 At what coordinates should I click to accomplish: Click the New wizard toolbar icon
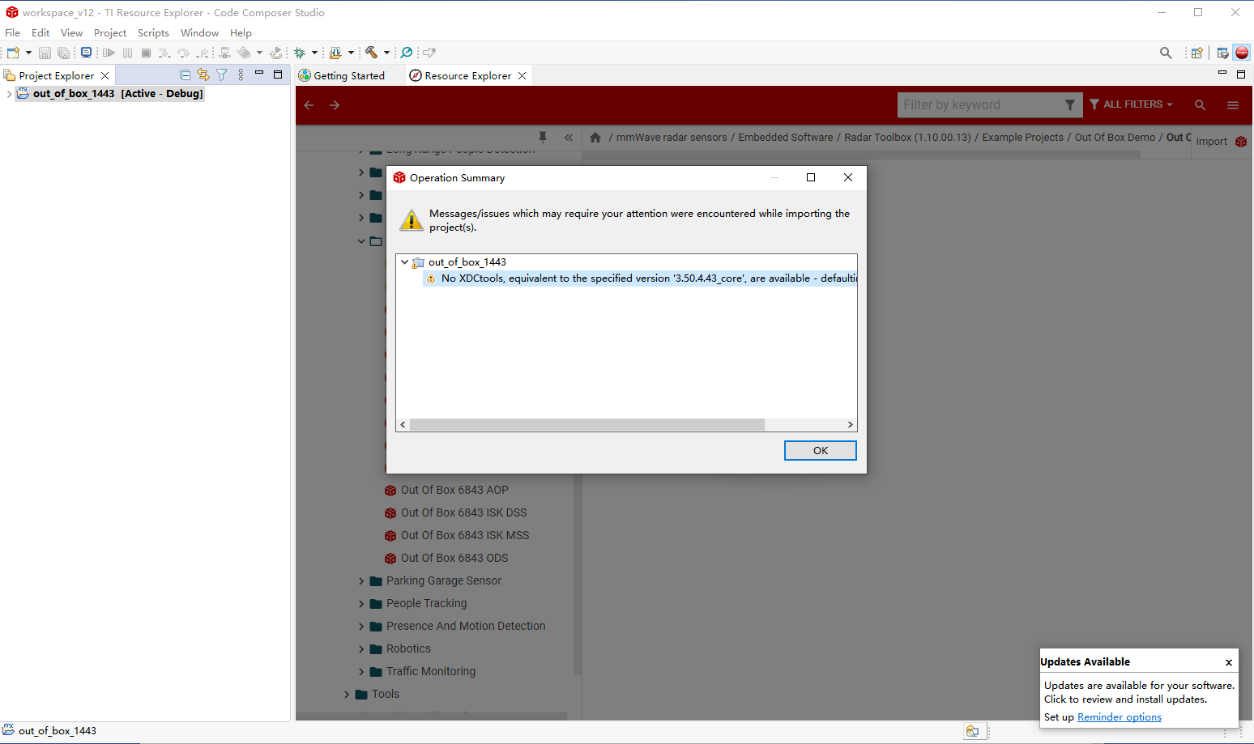tap(13, 53)
